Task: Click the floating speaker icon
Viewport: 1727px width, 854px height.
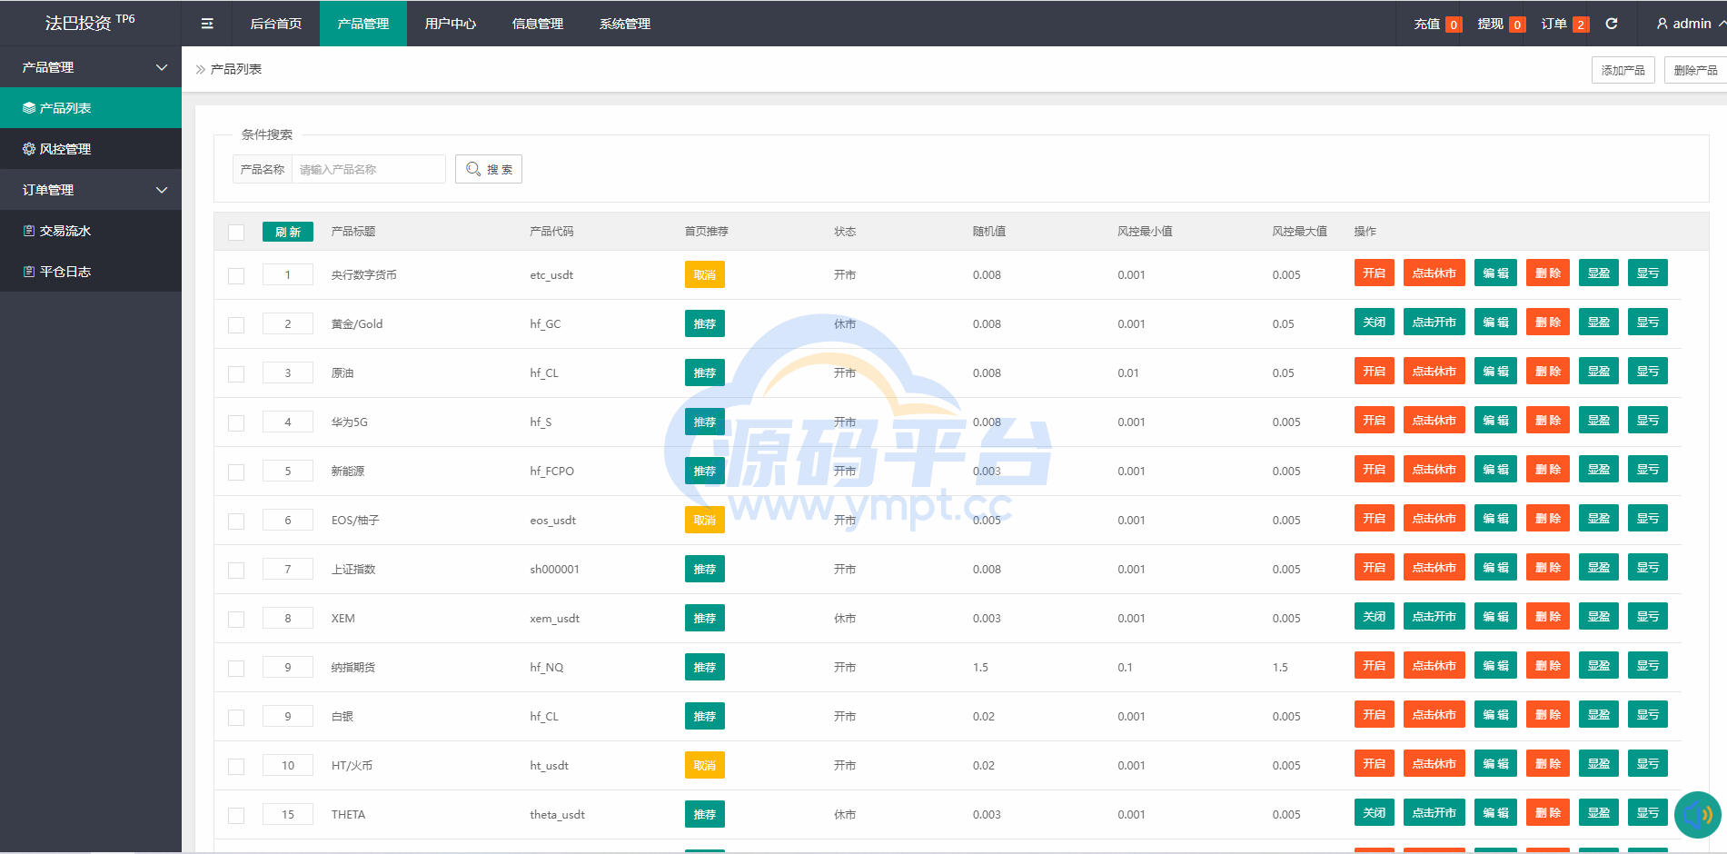Action: tap(1697, 814)
